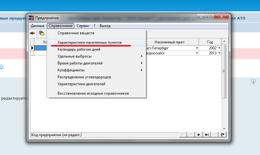This screenshot has height=155, width=260.
Task: Click the Год column header
Action: 210,42
